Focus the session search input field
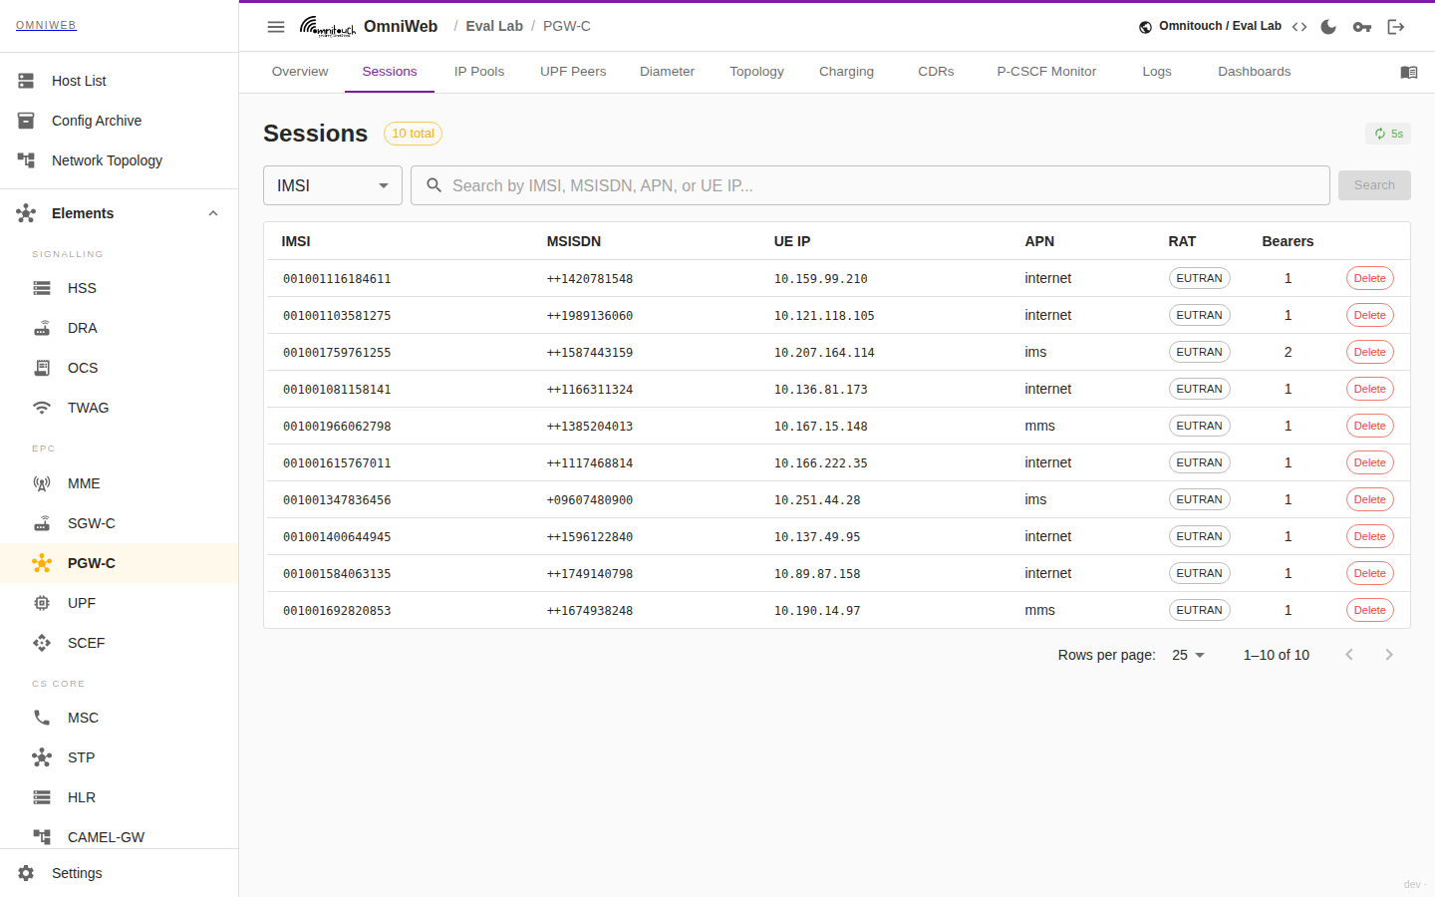This screenshot has height=897, width=1435. pyautogui.click(x=870, y=185)
